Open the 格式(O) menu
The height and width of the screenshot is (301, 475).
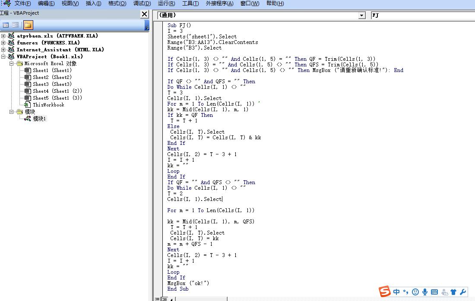point(117,3)
